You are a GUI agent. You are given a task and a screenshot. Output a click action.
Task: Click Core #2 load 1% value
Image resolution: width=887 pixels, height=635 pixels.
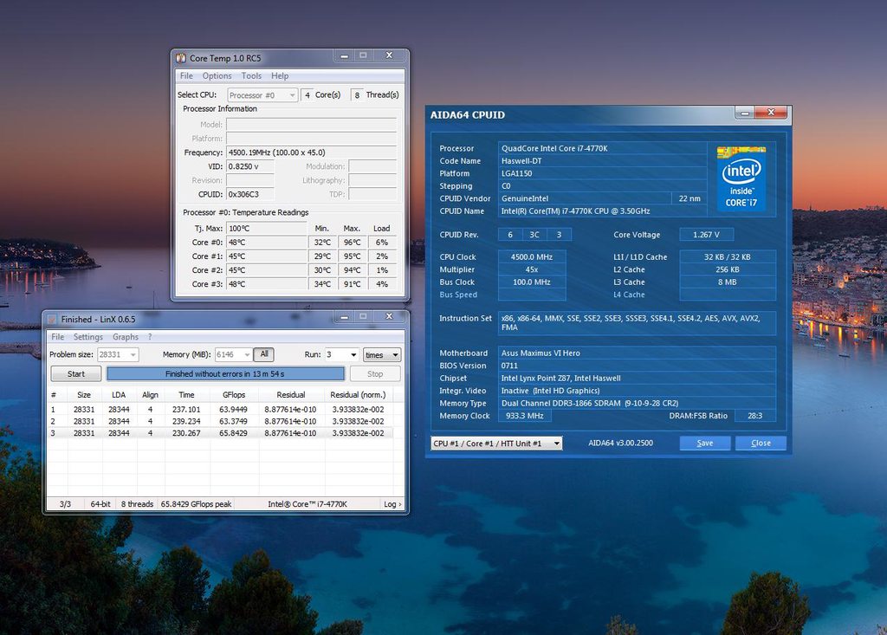pyautogui.click(x=382, y=270)
